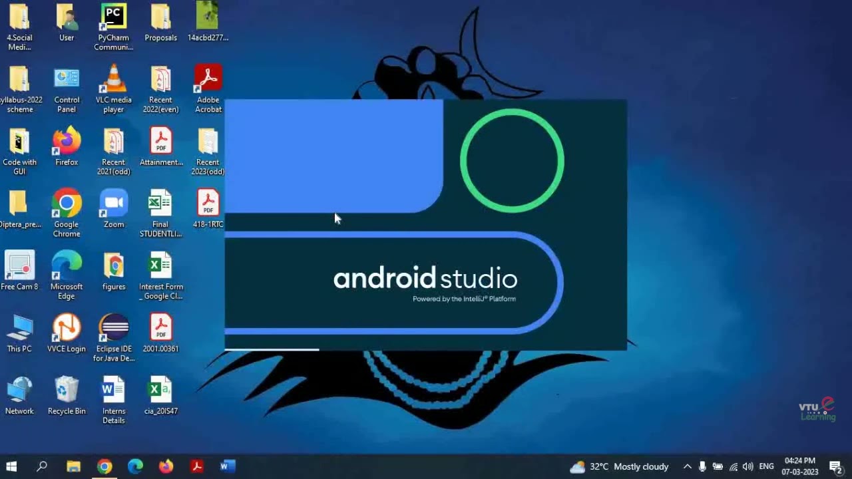The height and width of the screenshot is (479, 852).
Task: Select the Final STUDENTLI Excel file
Action: (161, 214)
